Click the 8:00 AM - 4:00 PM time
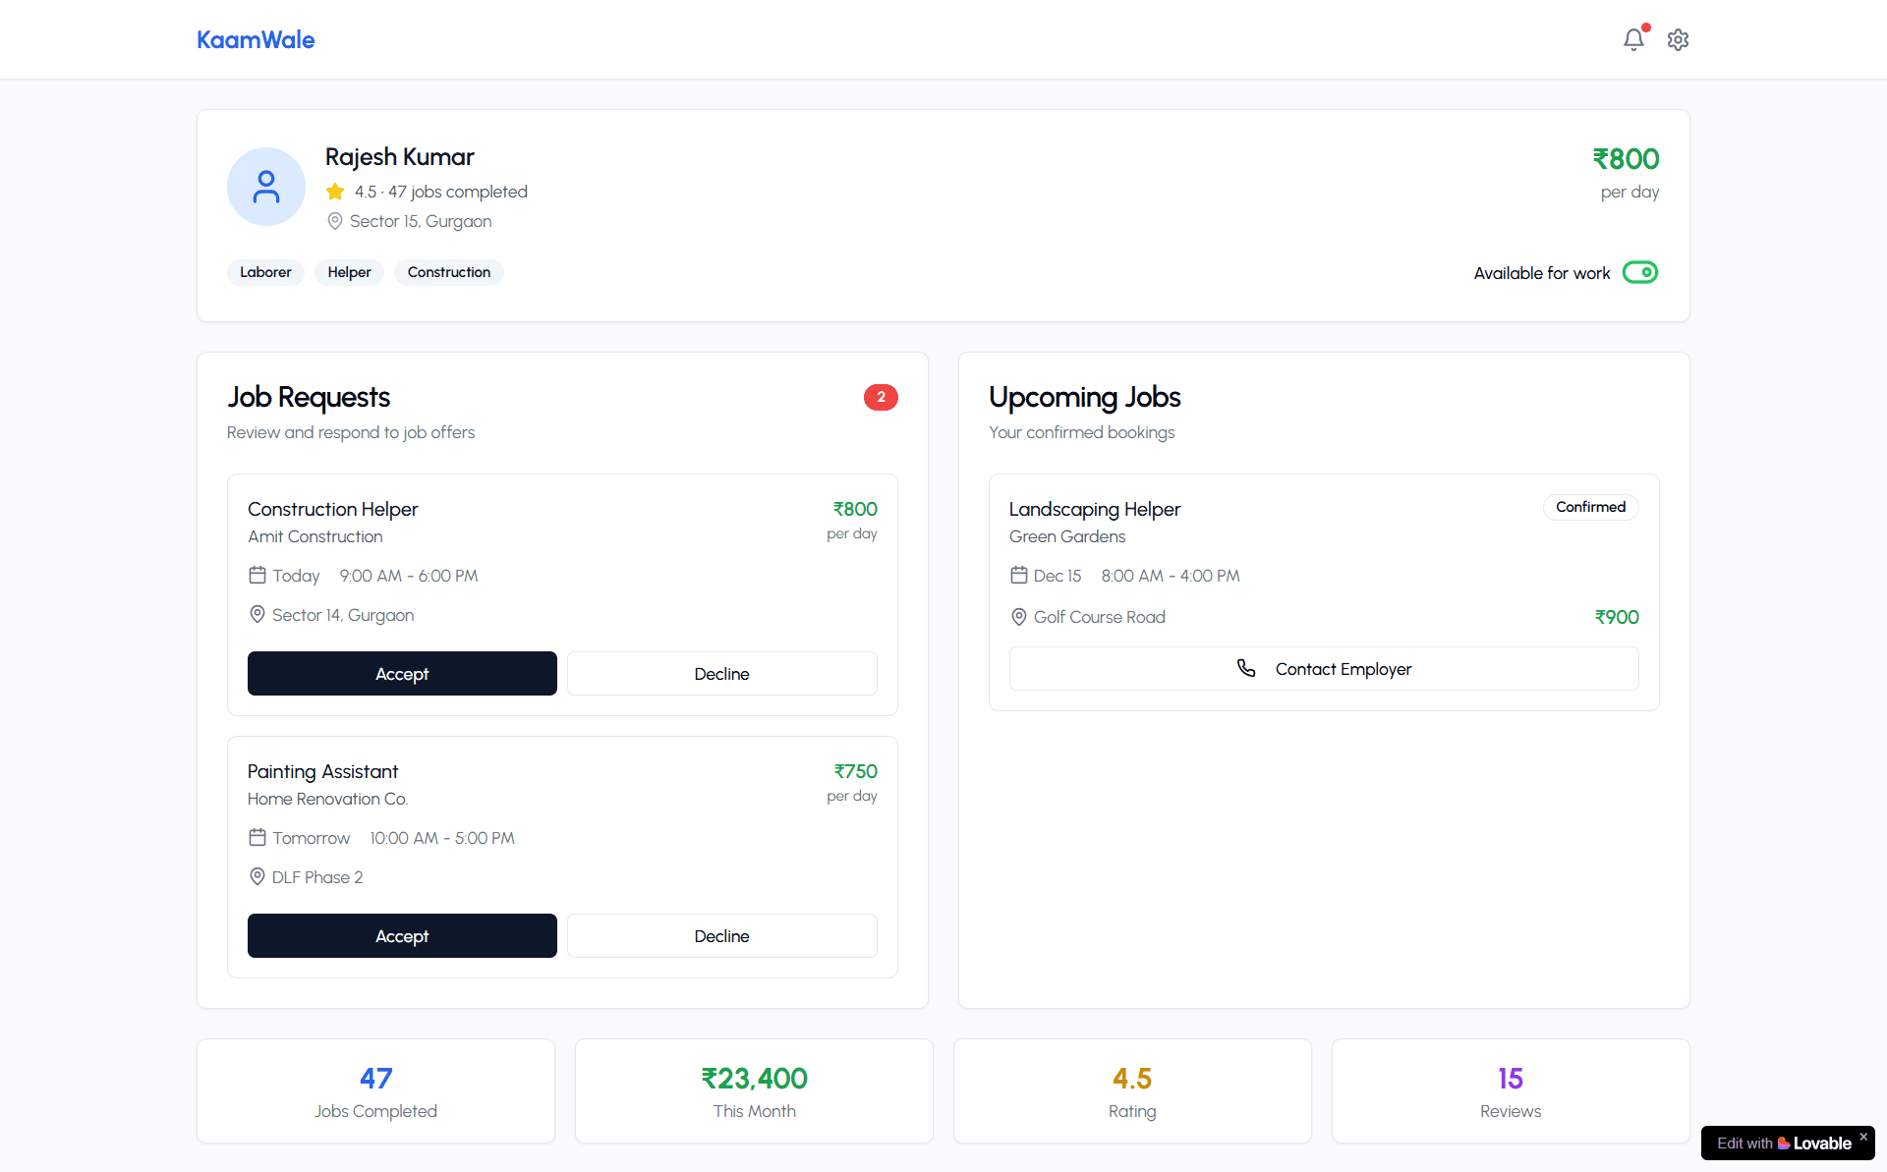Image resolution: width=1887 pixels, height=1172 pixels. 1171,576
